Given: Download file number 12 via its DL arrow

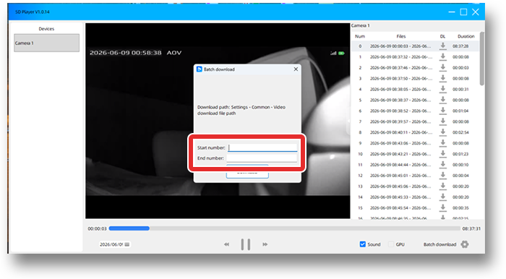Looking at the screenshot, I should click(x=442, y=175).
